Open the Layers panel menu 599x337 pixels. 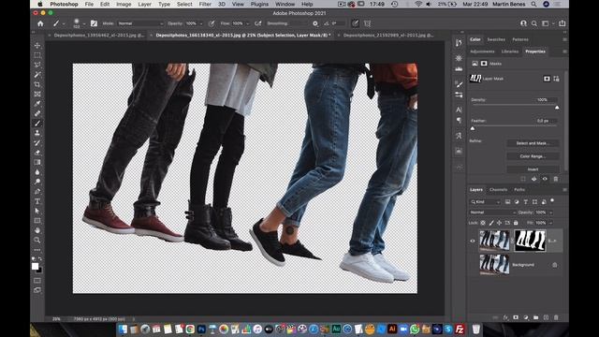click(564, 189)
